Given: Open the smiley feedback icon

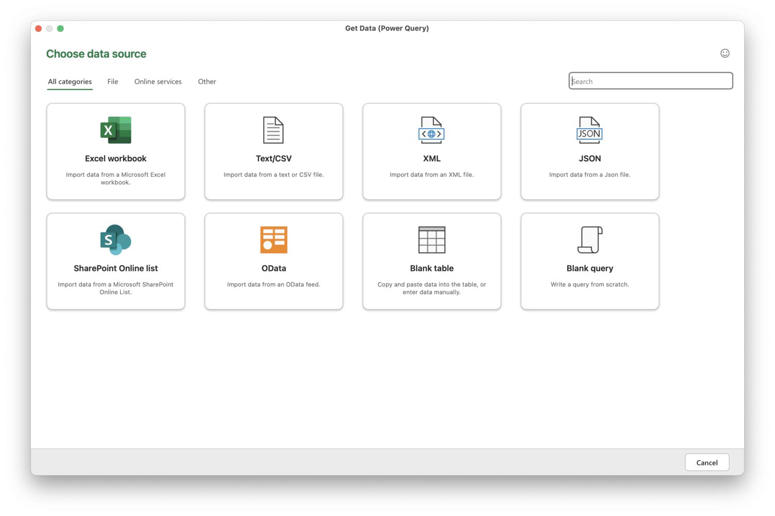Looking at the screenshot, I should (725, 53).
